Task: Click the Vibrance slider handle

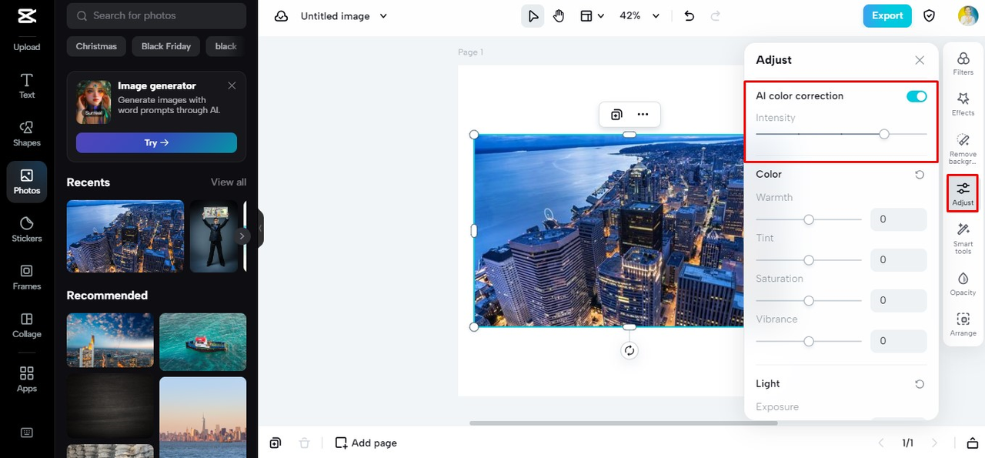Action: [809, 341]
